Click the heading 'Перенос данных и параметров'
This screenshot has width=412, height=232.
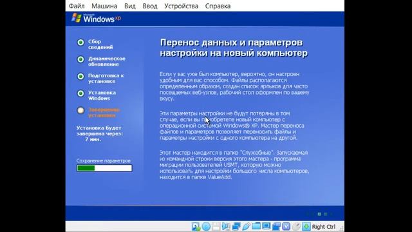tap(234, 48)
